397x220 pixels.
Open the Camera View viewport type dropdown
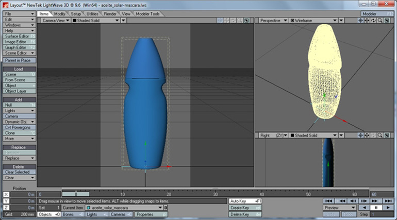click(56, 21)
